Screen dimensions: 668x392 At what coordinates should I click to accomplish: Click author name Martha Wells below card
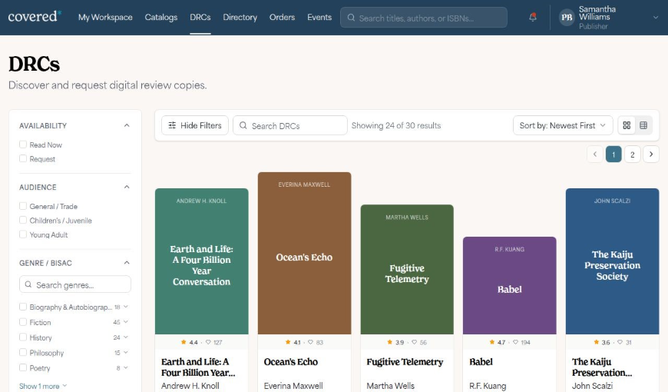390,386
